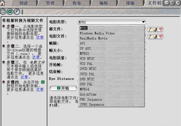This screenshot has width=181, height=126.
Task: Click the heart icon in 源文件 row
Action: [x=161, y=29]
